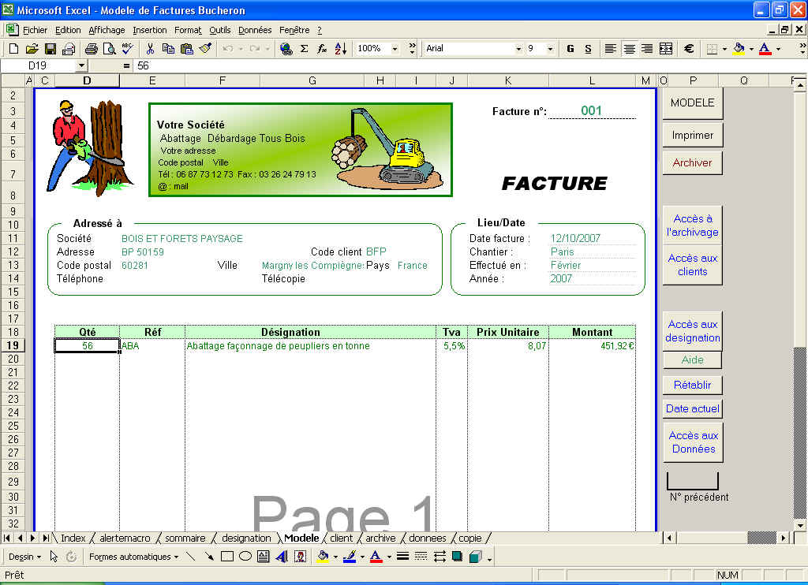Click the Euro currency format icon
This screenshot has width=808, height=585.
point(688,49)
